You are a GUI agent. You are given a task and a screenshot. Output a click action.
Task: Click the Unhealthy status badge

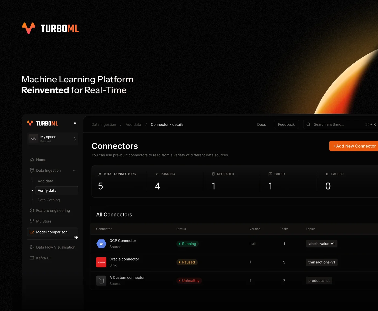pyautogui.click(x=189, y=281)
